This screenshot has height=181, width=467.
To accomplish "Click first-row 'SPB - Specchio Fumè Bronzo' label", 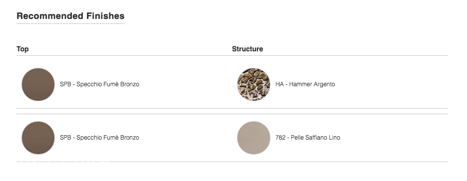I will click(99, 84).
